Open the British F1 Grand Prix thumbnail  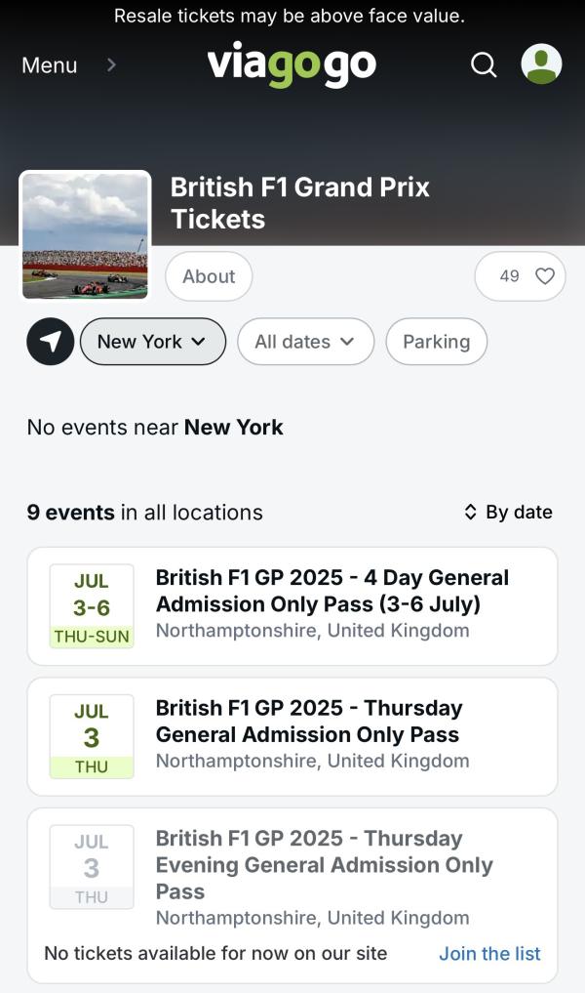[86, 235]
